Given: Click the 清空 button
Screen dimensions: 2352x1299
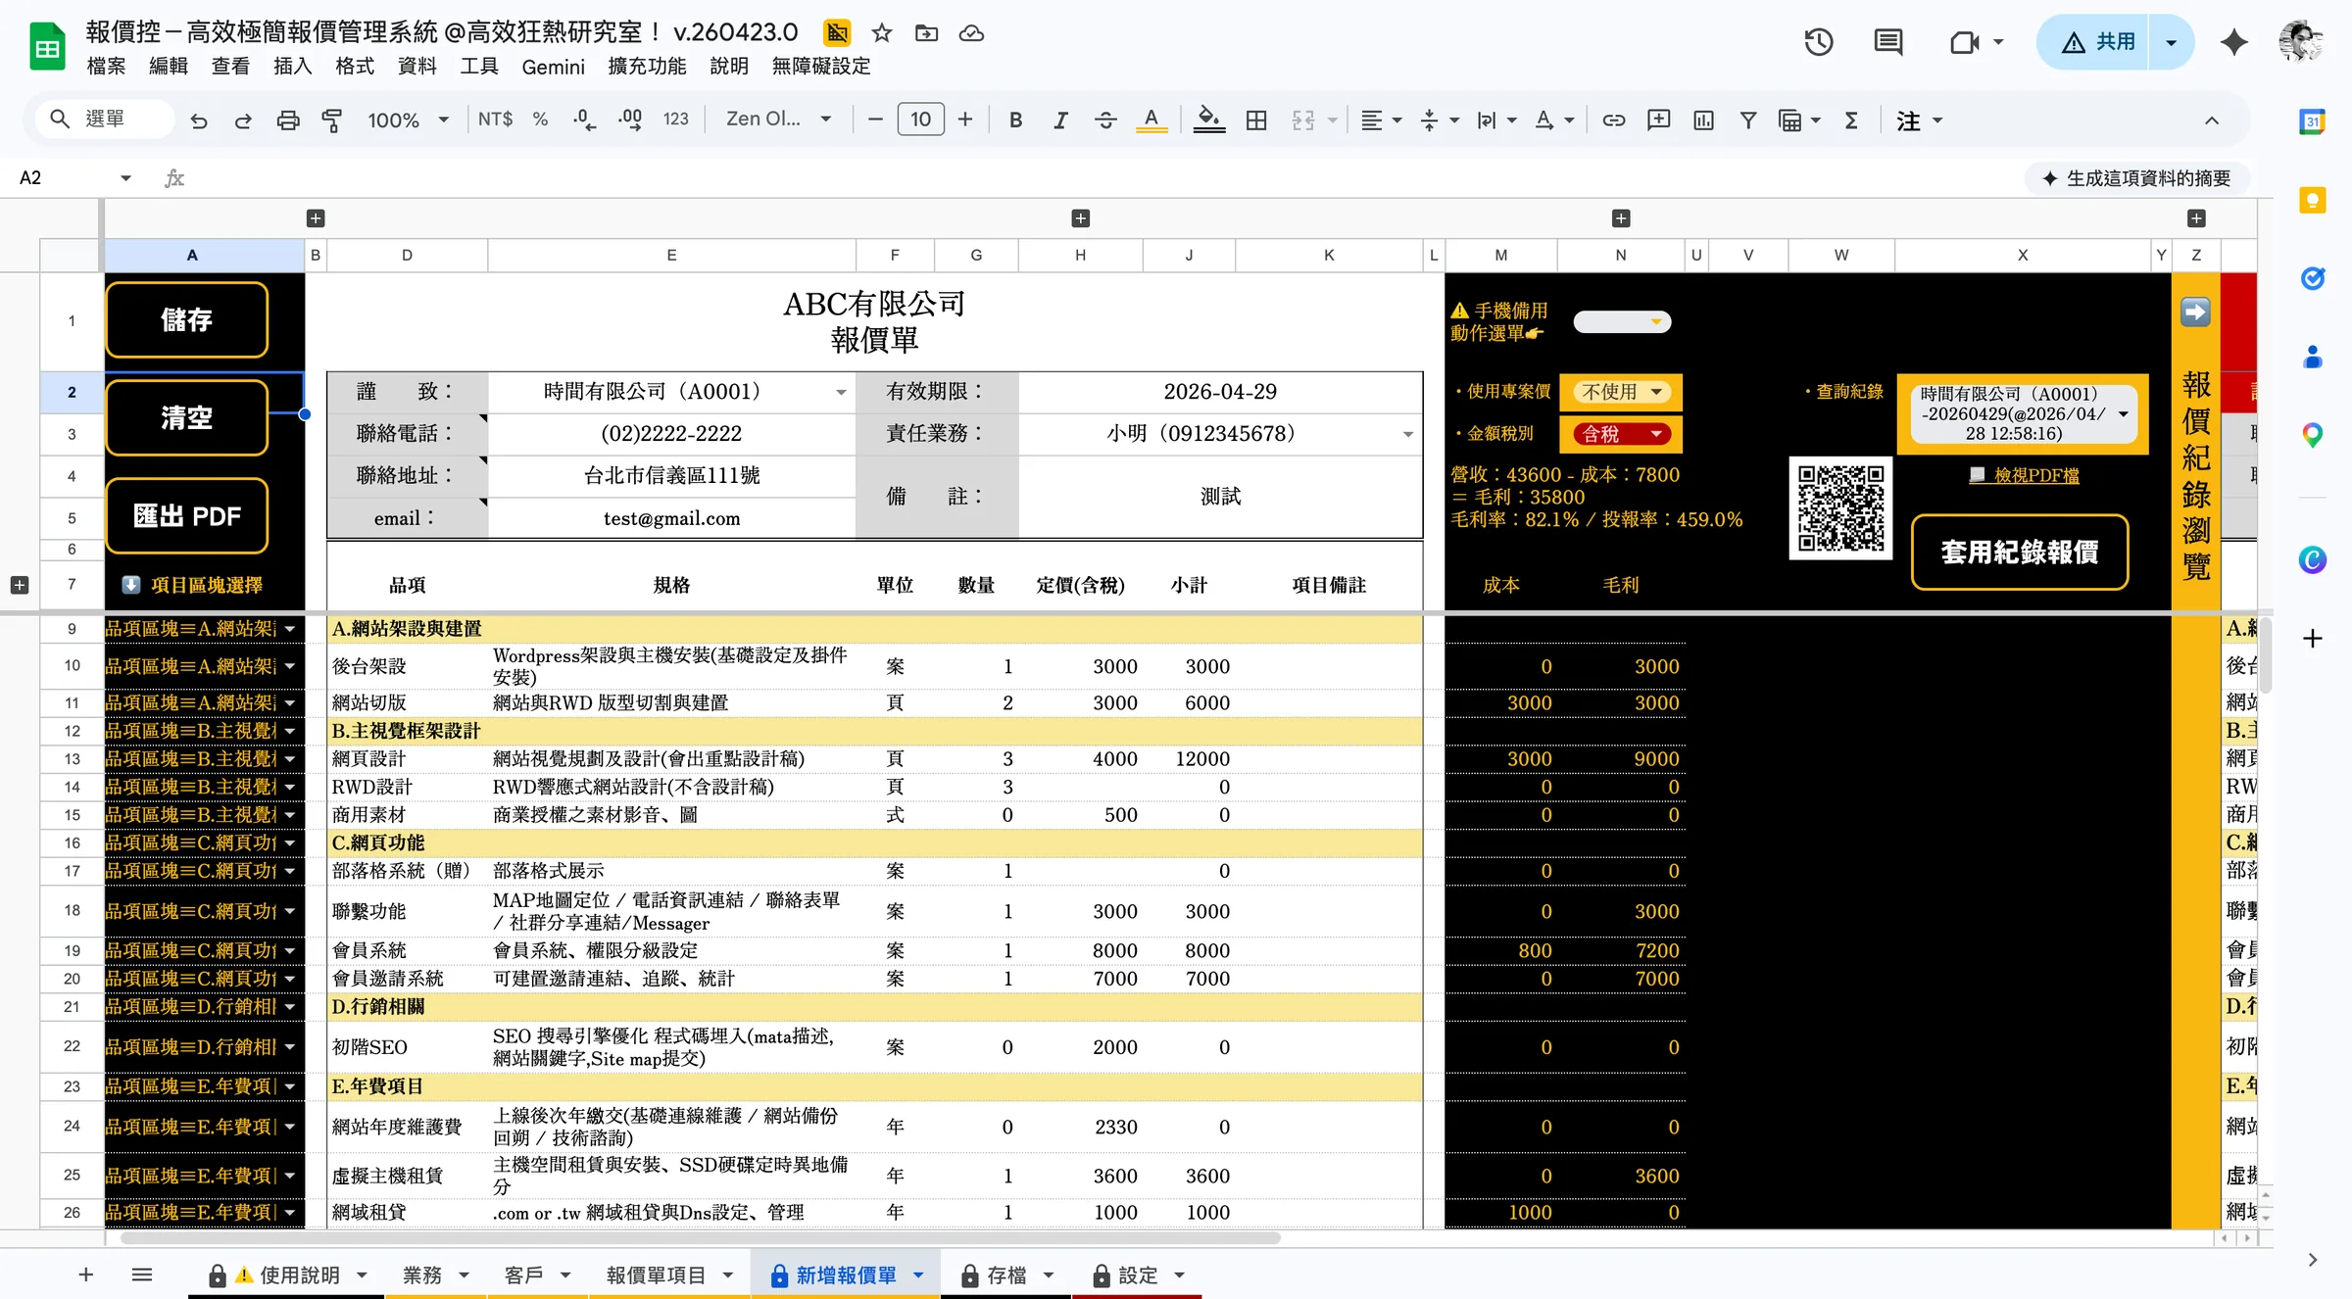Looking at the screenshot, I should click(186, 418).
